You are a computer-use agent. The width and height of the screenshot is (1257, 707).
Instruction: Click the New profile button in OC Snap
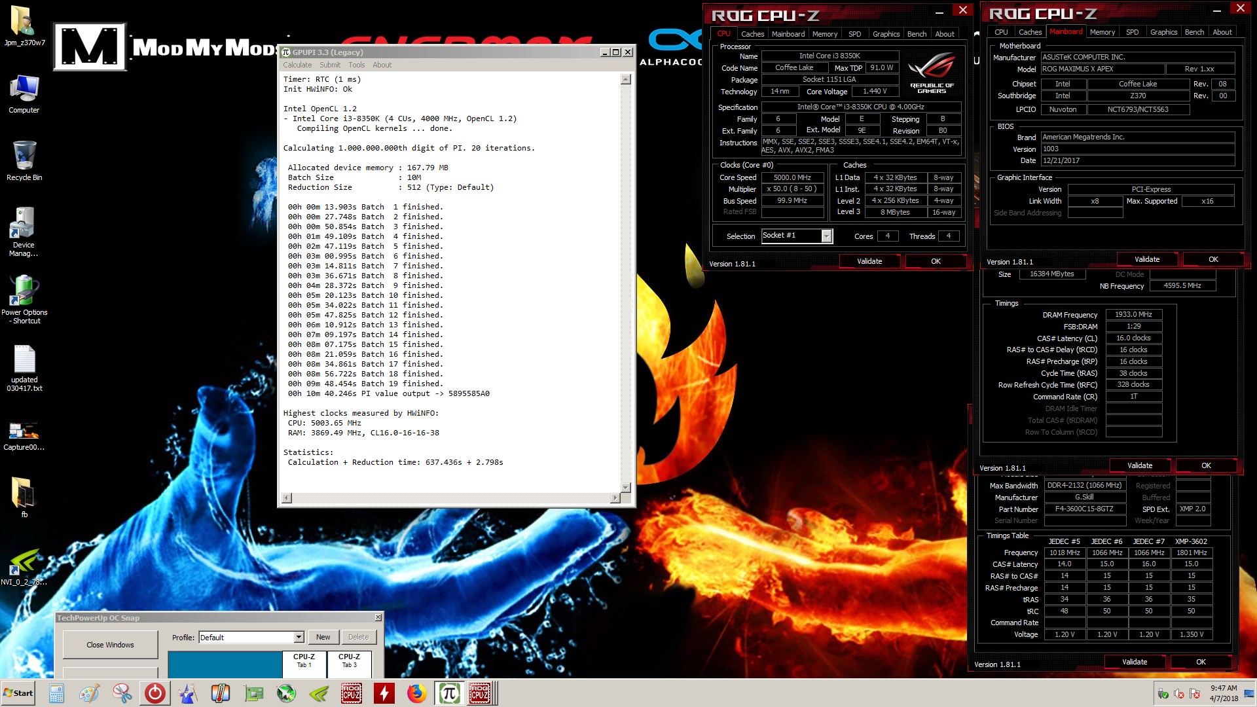point(323,637)
